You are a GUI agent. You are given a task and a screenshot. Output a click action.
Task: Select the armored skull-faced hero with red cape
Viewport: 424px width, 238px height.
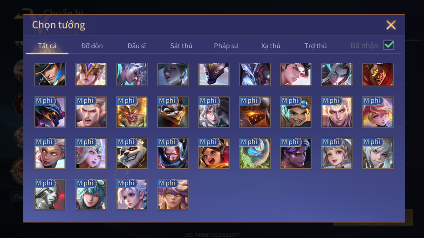[x=50, y=195]
